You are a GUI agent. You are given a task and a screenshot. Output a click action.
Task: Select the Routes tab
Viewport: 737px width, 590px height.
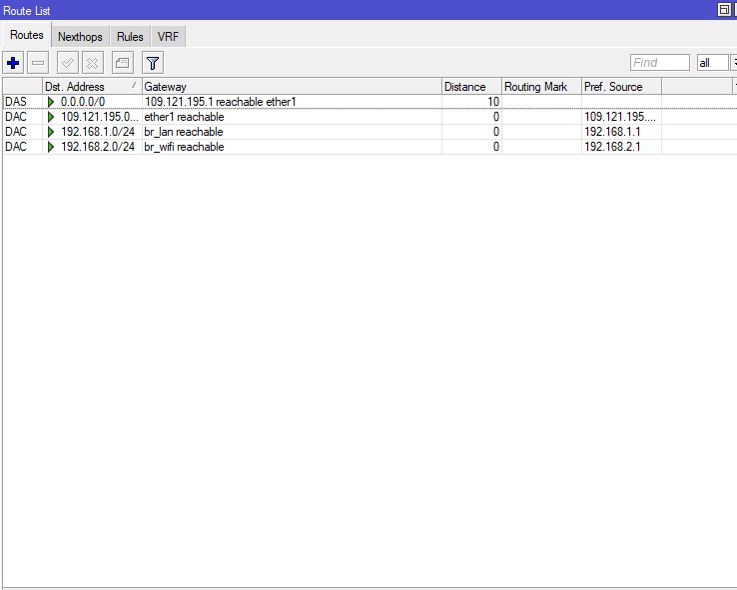(27, 36)
